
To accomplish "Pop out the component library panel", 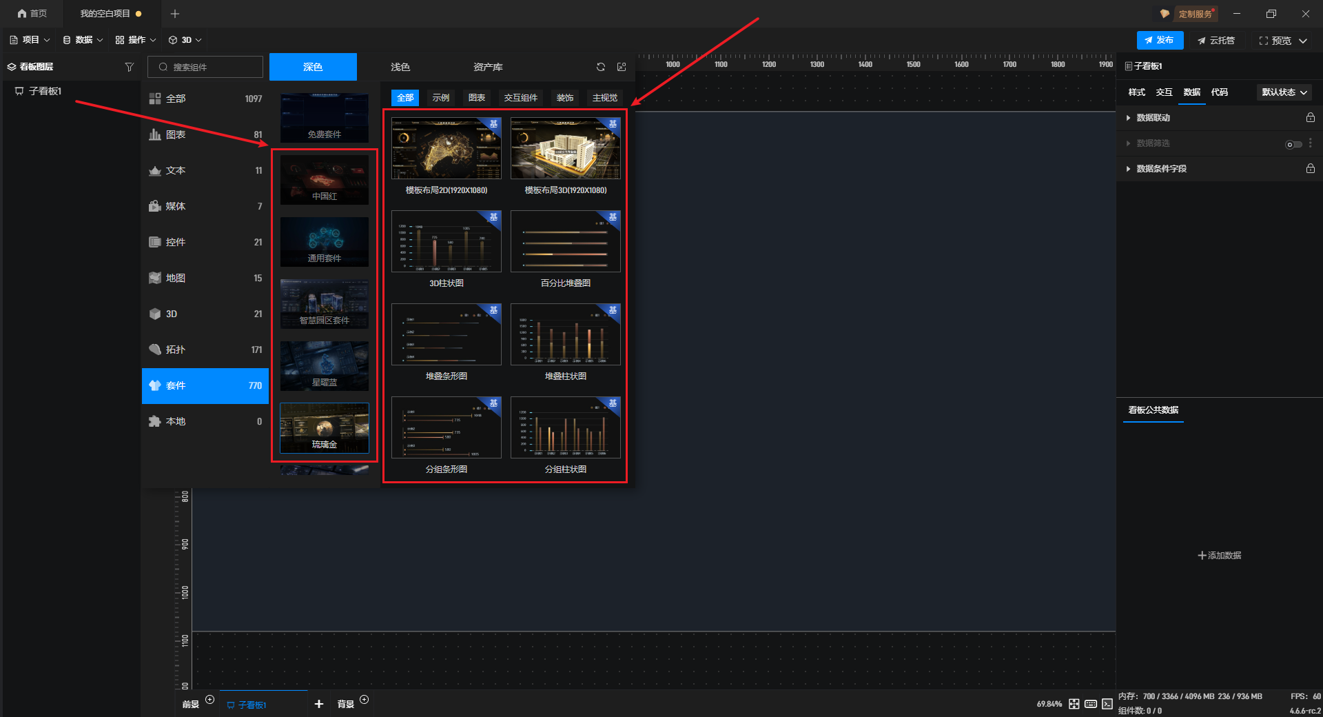I will coord(622,67).
